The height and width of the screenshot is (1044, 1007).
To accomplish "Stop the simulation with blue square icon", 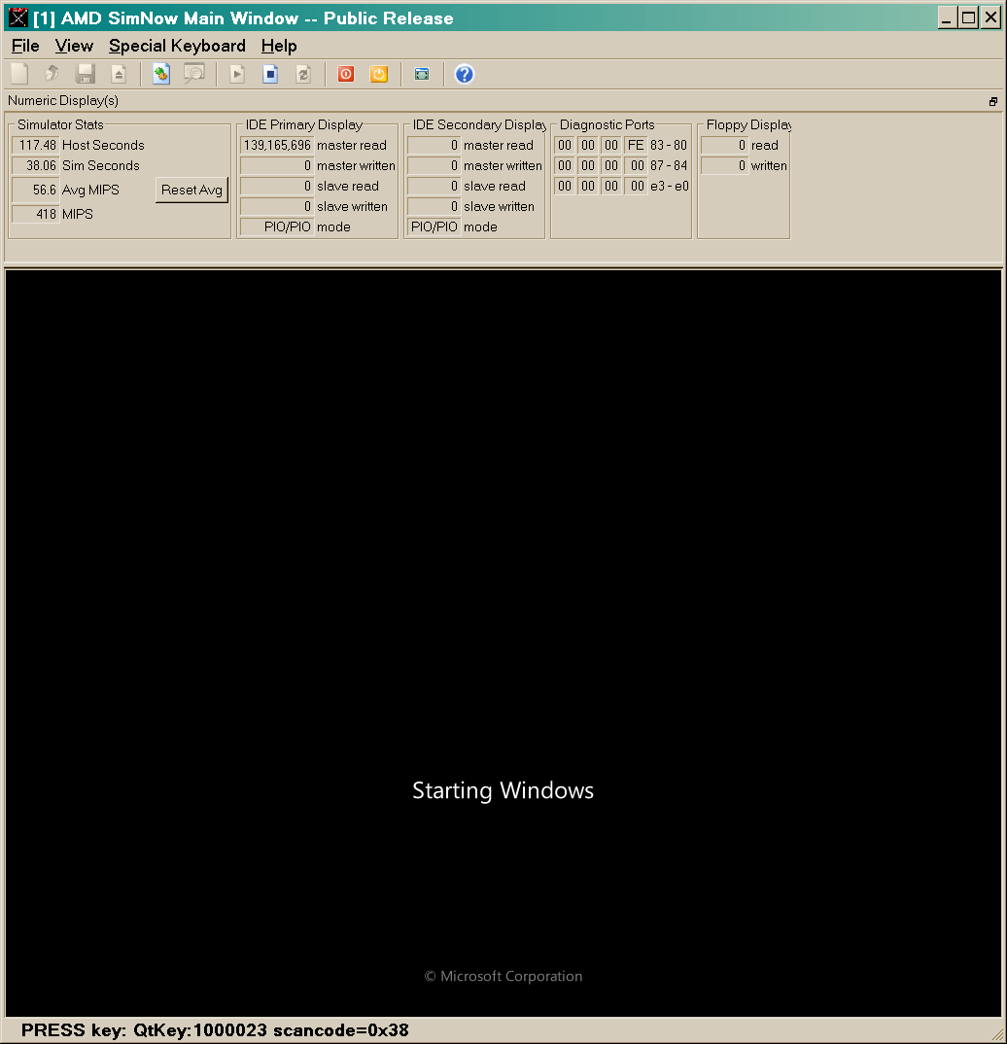I will [270, 74].
